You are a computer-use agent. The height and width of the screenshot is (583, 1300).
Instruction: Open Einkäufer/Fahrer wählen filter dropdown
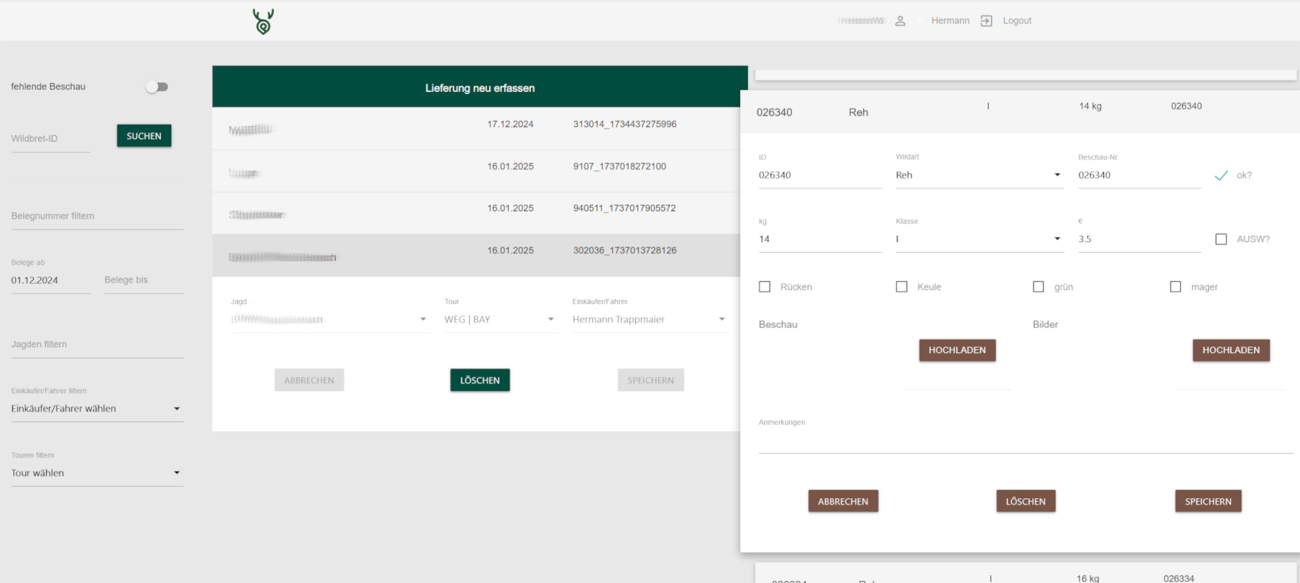[96, 409]
